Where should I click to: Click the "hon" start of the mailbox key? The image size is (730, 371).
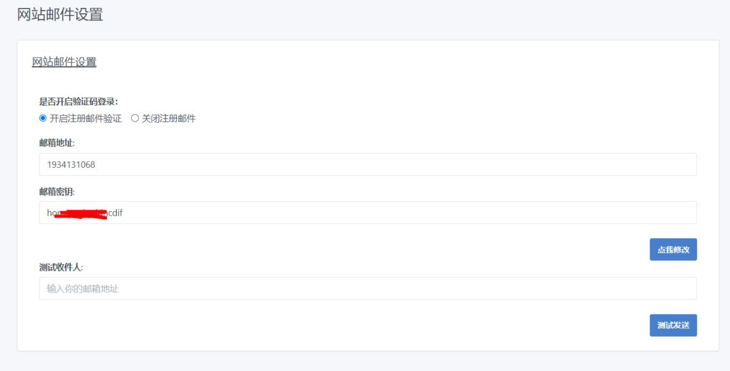pyautogui.click(x=53, y=213)
